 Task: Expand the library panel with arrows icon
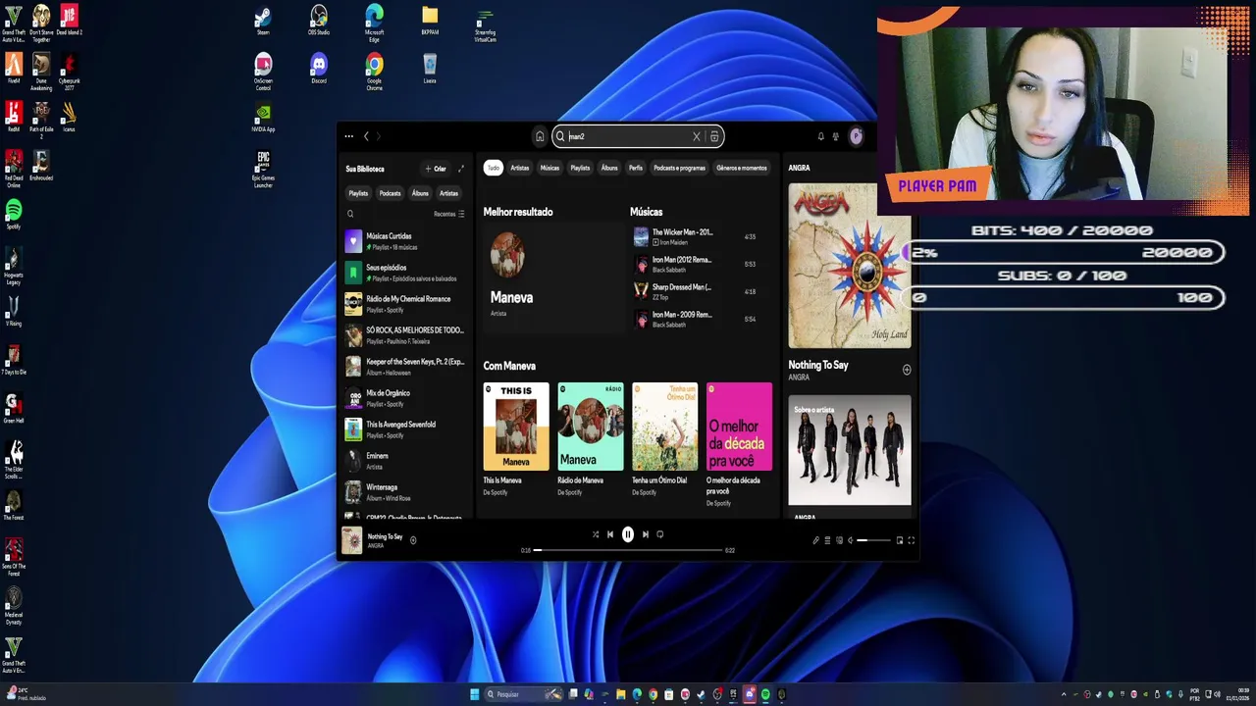(x=461, y=169)
